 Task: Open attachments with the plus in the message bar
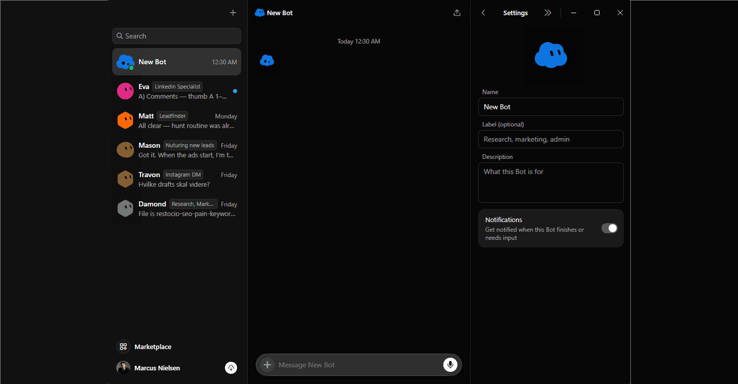[x=267, y=365]
